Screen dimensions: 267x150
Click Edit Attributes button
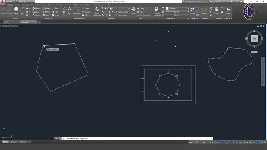tap(143, 15)
